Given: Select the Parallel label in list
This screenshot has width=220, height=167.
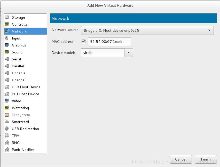Looking at the screenshot, I should tap(18, 66).
